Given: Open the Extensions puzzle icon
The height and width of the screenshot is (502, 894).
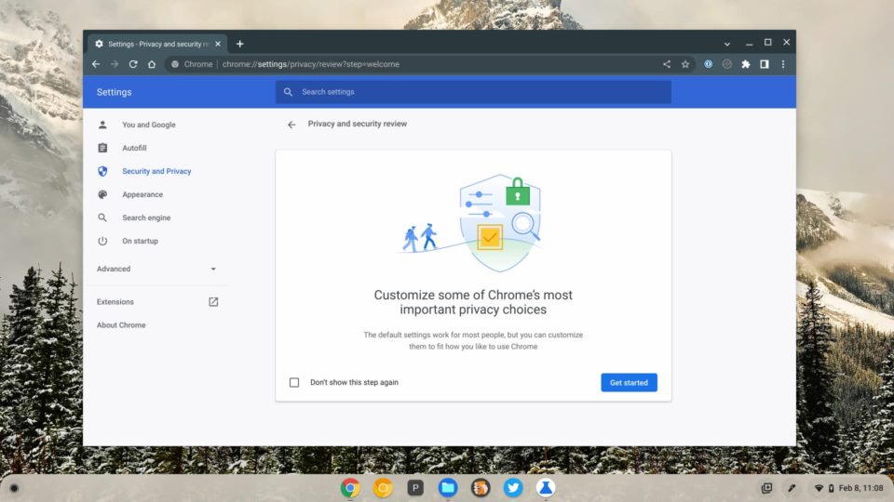Looking at the screenshot, I should coord(746,64).
